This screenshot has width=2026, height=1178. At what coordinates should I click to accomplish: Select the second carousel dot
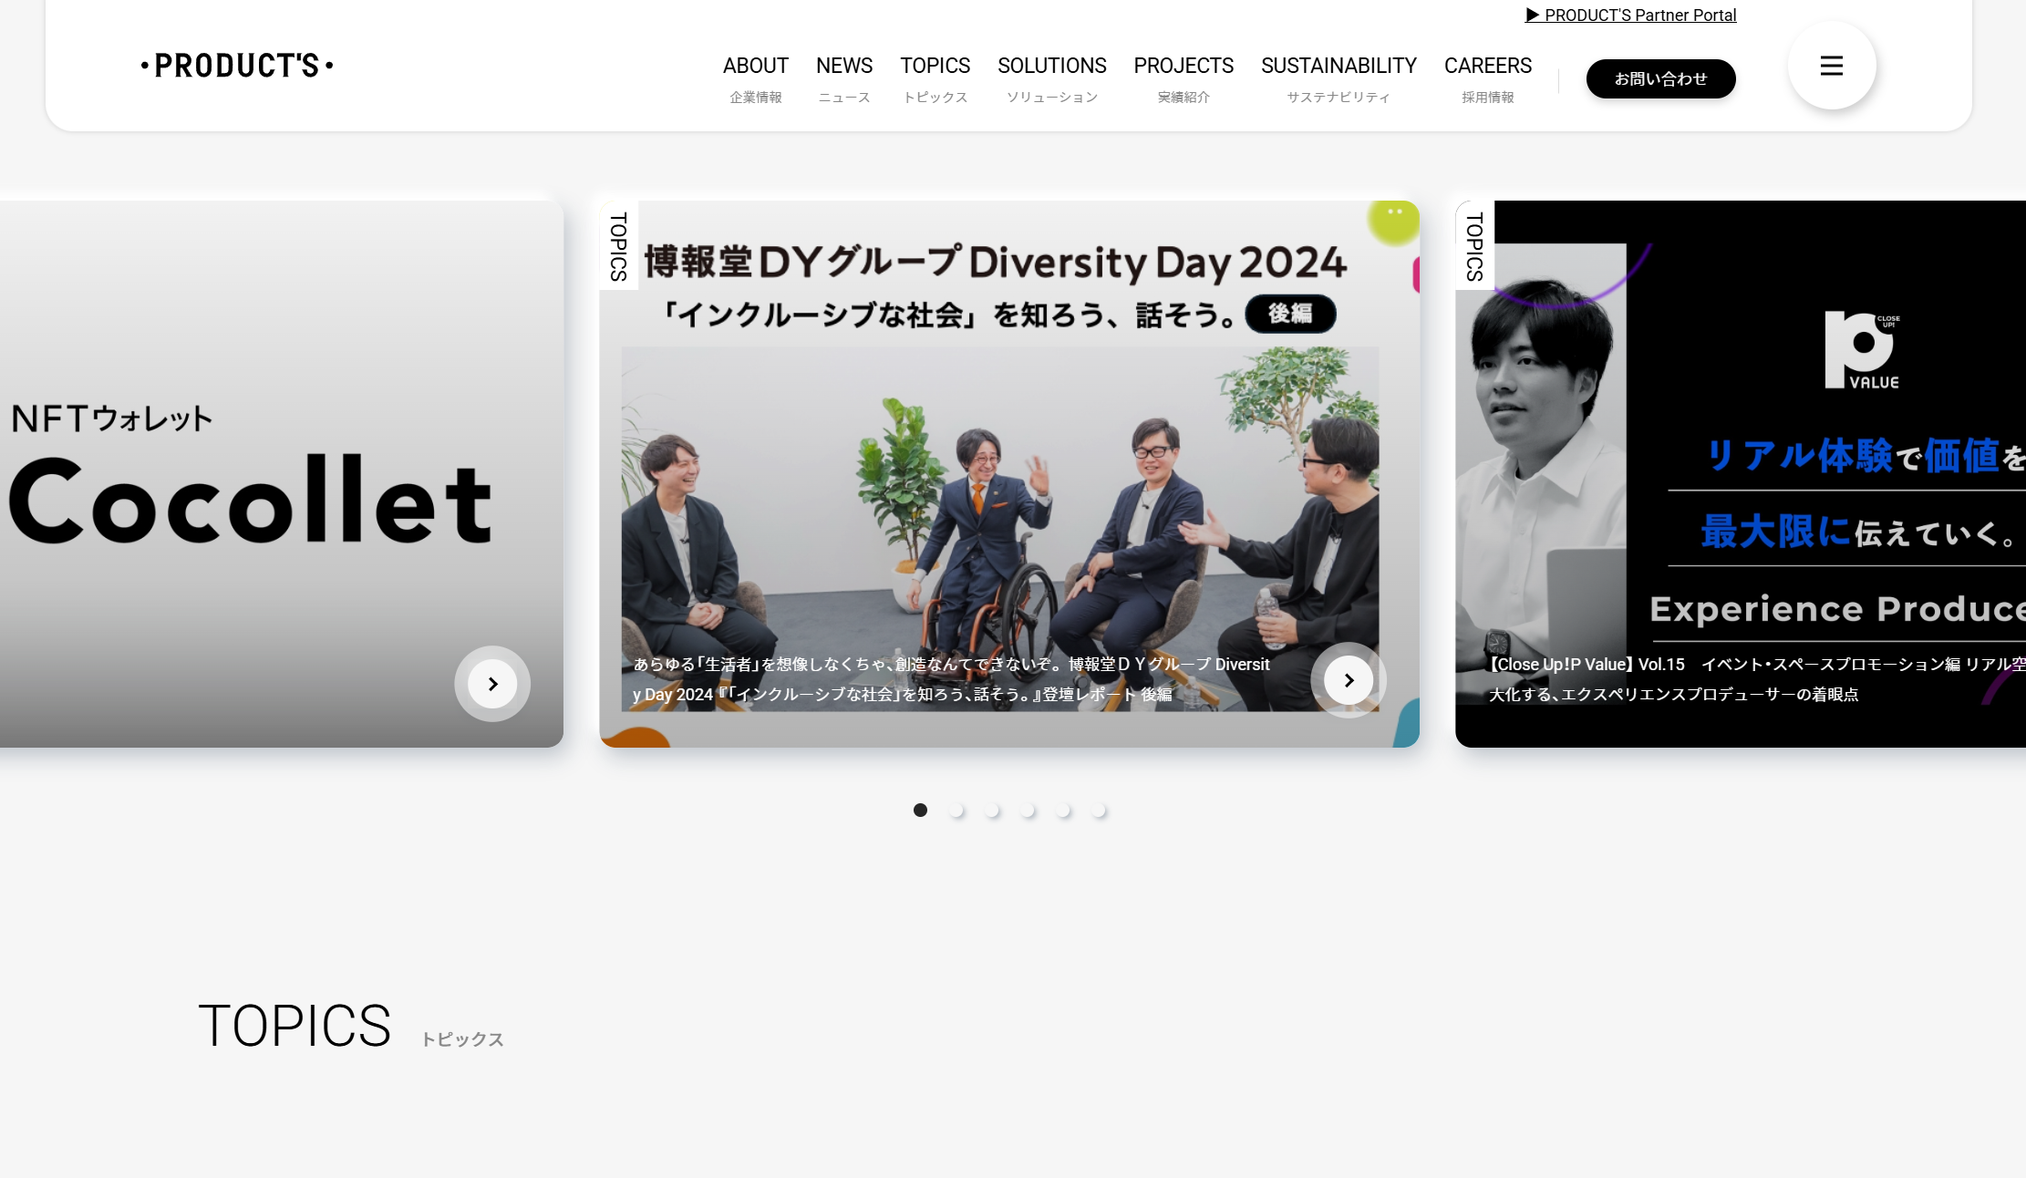tap(956, 810)
